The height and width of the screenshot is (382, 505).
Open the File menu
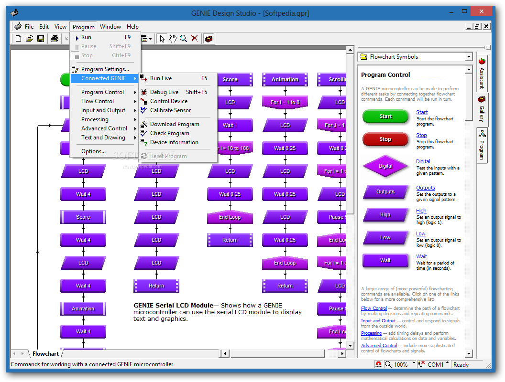[x=29, y=27]
